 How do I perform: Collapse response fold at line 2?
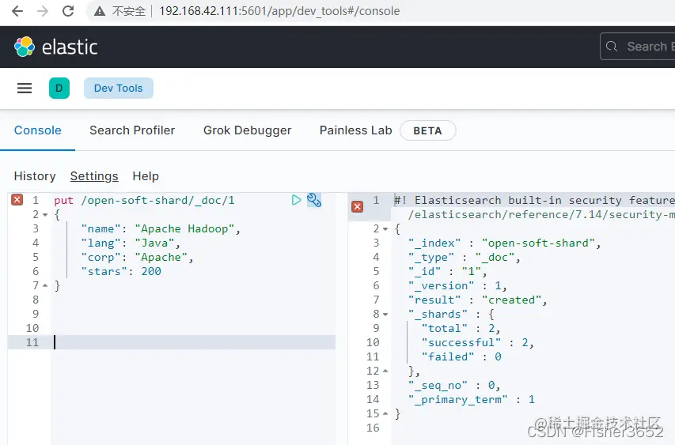tap(385, 228)
